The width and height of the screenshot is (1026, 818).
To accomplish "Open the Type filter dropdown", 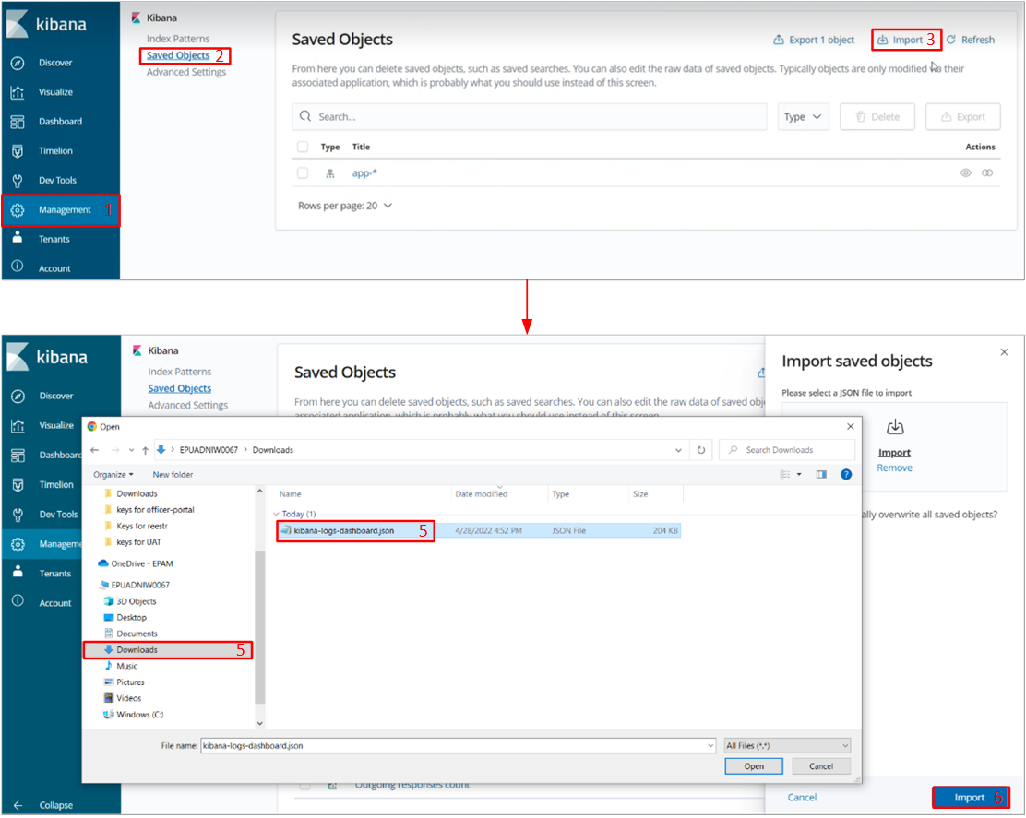I will [x=803, y=117].
